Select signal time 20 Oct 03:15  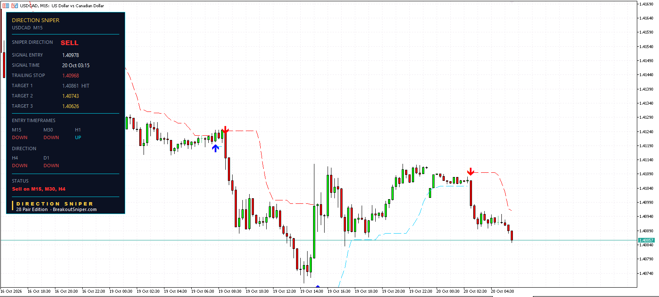76,66
